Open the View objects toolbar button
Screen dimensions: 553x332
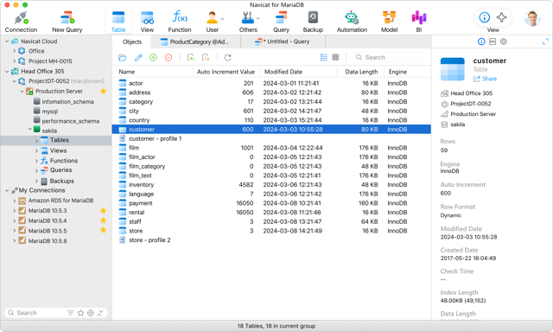click(x=147, y=22)
